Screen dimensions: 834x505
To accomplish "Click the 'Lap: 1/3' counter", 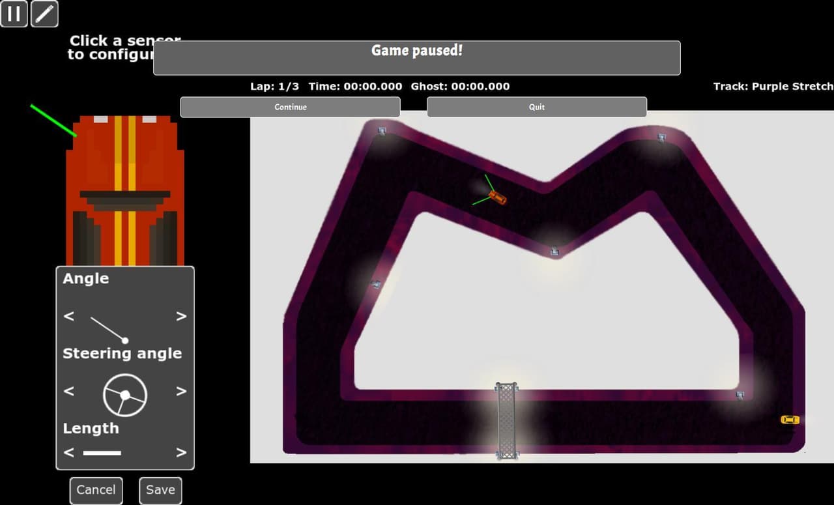I will coord(274,86).
